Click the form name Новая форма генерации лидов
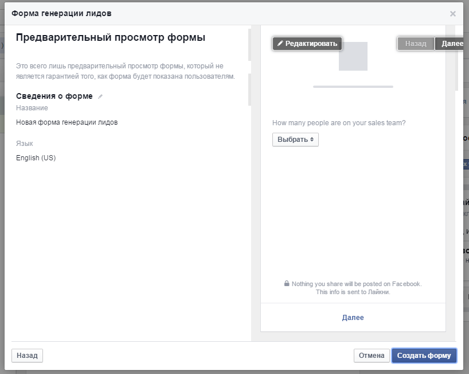 (x=67, y=122)
